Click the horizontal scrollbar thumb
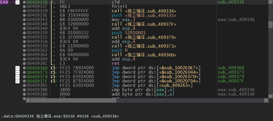This screenshot has height=121, width=273. click(x=73, y=101)
